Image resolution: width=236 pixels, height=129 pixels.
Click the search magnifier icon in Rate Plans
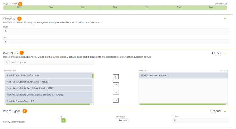click(7, 62)
